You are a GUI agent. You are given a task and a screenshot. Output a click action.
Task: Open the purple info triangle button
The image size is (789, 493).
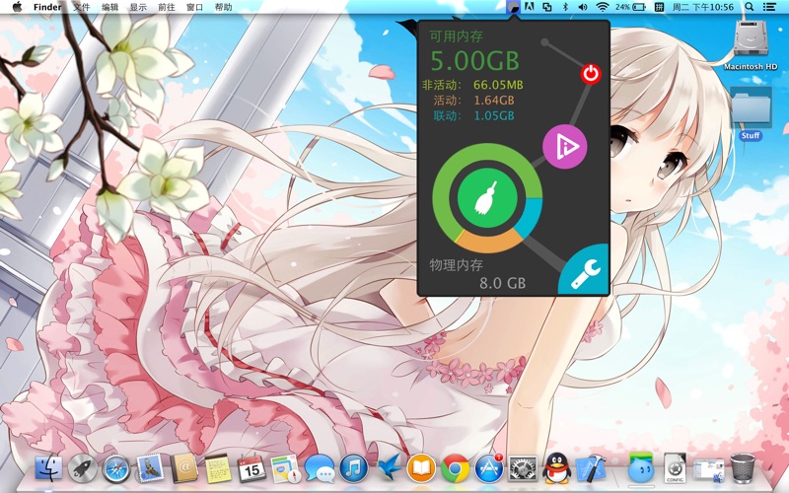pyautogui.click(x=564, y=146)
